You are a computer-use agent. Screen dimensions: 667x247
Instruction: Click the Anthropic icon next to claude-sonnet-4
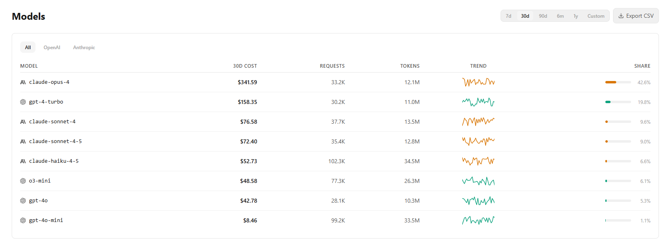[23, 121]
